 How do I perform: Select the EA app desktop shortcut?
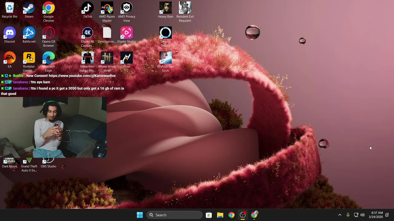click(x=10, y=60)
